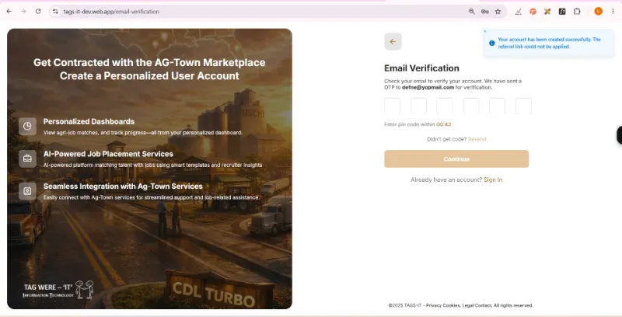Navigate back with browser back arrow
The width and height of the screenshot is (622, 317).
tap(9, 12)
